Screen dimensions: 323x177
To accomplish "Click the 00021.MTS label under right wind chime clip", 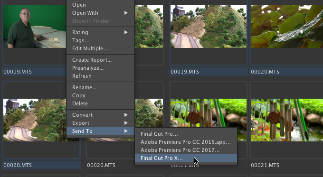I will 265,165.
